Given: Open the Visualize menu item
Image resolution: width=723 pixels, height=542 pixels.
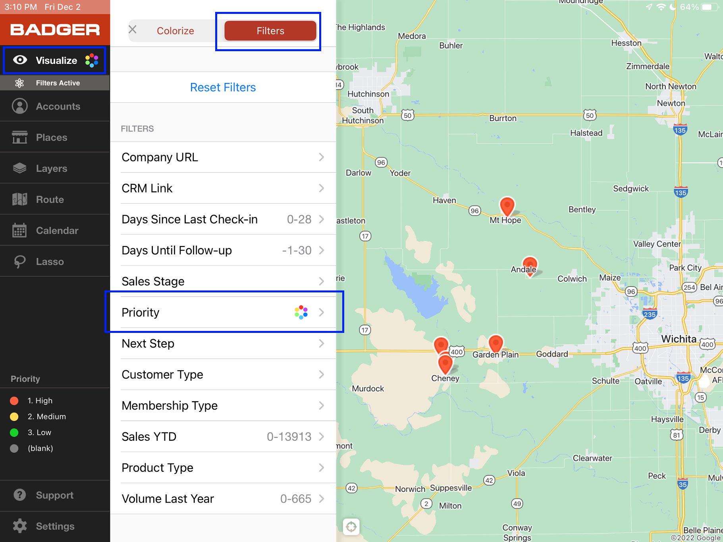Looking at the screenshot, I should click(55, 60).
